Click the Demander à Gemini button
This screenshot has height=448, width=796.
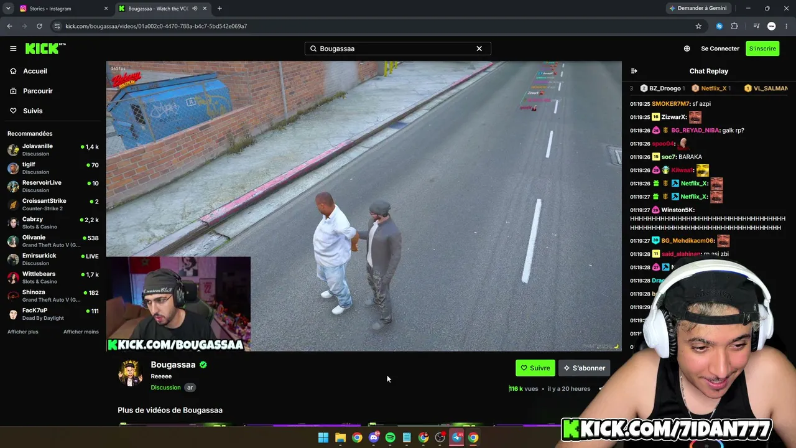click(x=698, y=8)
